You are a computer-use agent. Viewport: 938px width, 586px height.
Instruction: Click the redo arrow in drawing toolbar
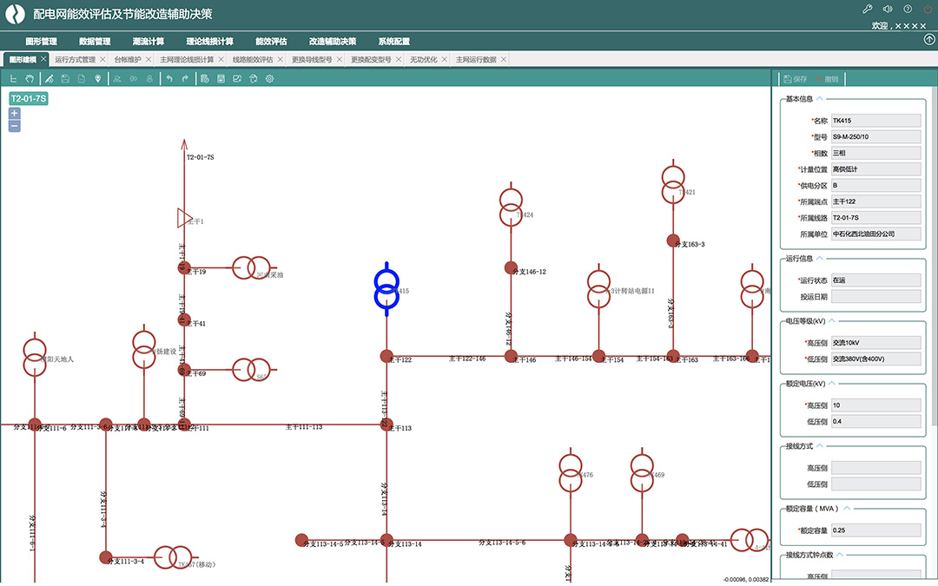click(x=185, y=79)
